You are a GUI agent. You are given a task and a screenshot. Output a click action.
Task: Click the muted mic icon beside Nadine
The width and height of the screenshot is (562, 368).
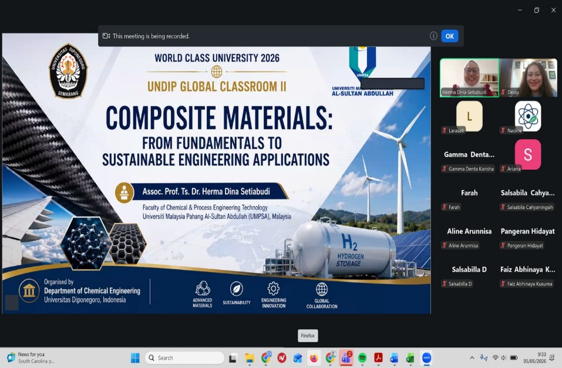pyautogui.click(x=503, y=130)
